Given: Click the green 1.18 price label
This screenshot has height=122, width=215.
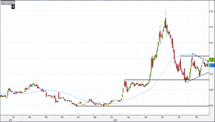Looking at the screenshot, I should [212, 60].
